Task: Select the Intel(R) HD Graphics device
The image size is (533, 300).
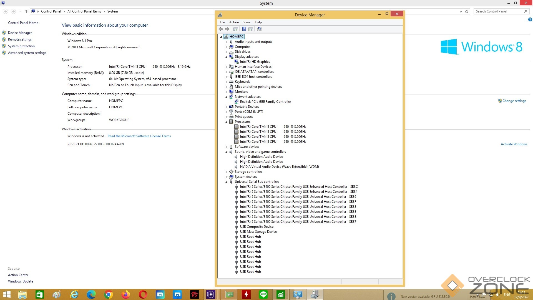Action: click(x=255, y=62)
